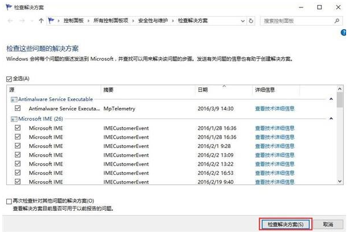Open technical details link for 2016/2/2 16:53
Screen dimensions: 349x232
pyautogui.click(x=275, y=173)
